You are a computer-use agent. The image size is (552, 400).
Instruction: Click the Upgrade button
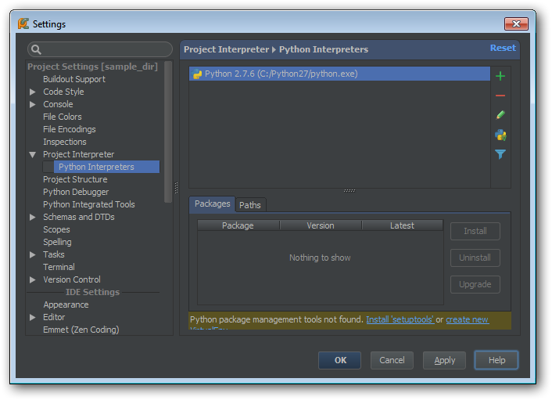coord(475,284)
